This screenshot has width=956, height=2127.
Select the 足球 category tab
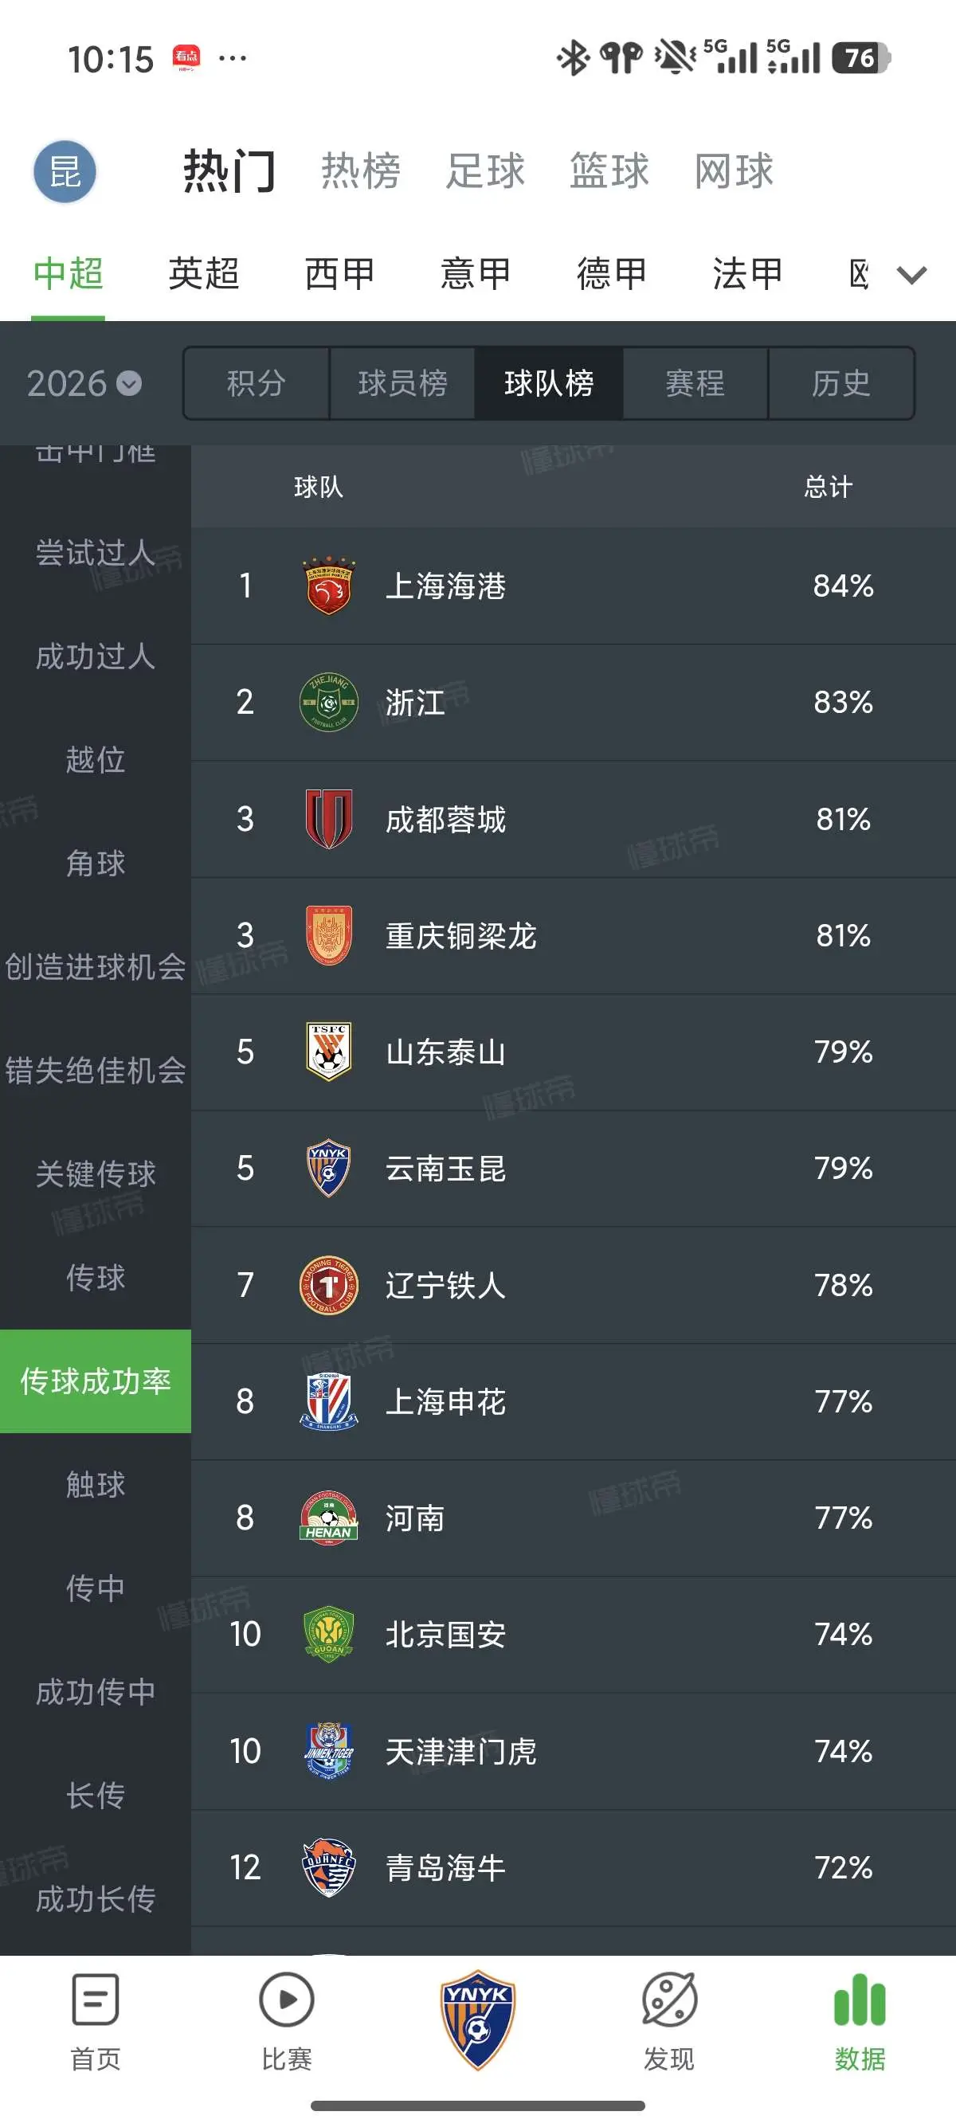click(x=485, y=171)
